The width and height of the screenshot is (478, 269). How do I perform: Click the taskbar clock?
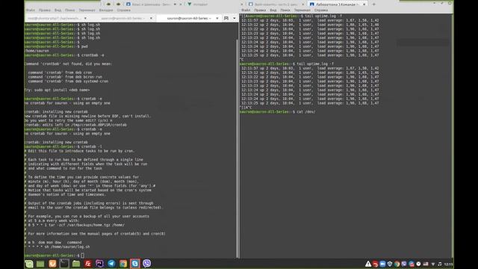pos(448,264)
